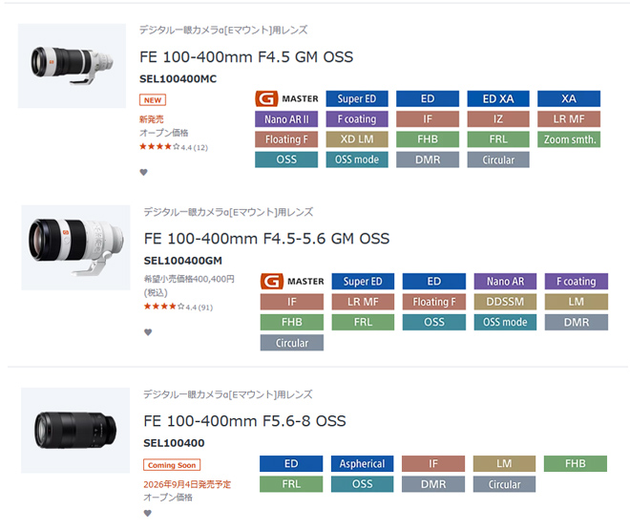The height and width of the screenshot is (531, 630).
Task: Open the 4.4 (91) star rating reviews
Action: point(178,307)
